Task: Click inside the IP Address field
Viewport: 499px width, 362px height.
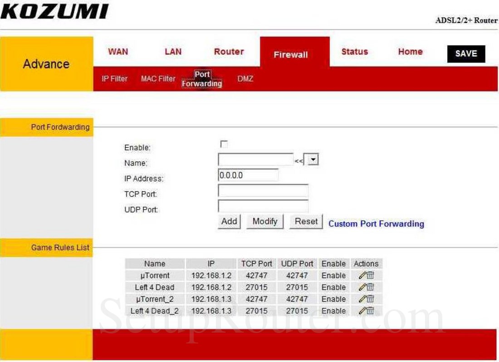Action: coord(247,175)
